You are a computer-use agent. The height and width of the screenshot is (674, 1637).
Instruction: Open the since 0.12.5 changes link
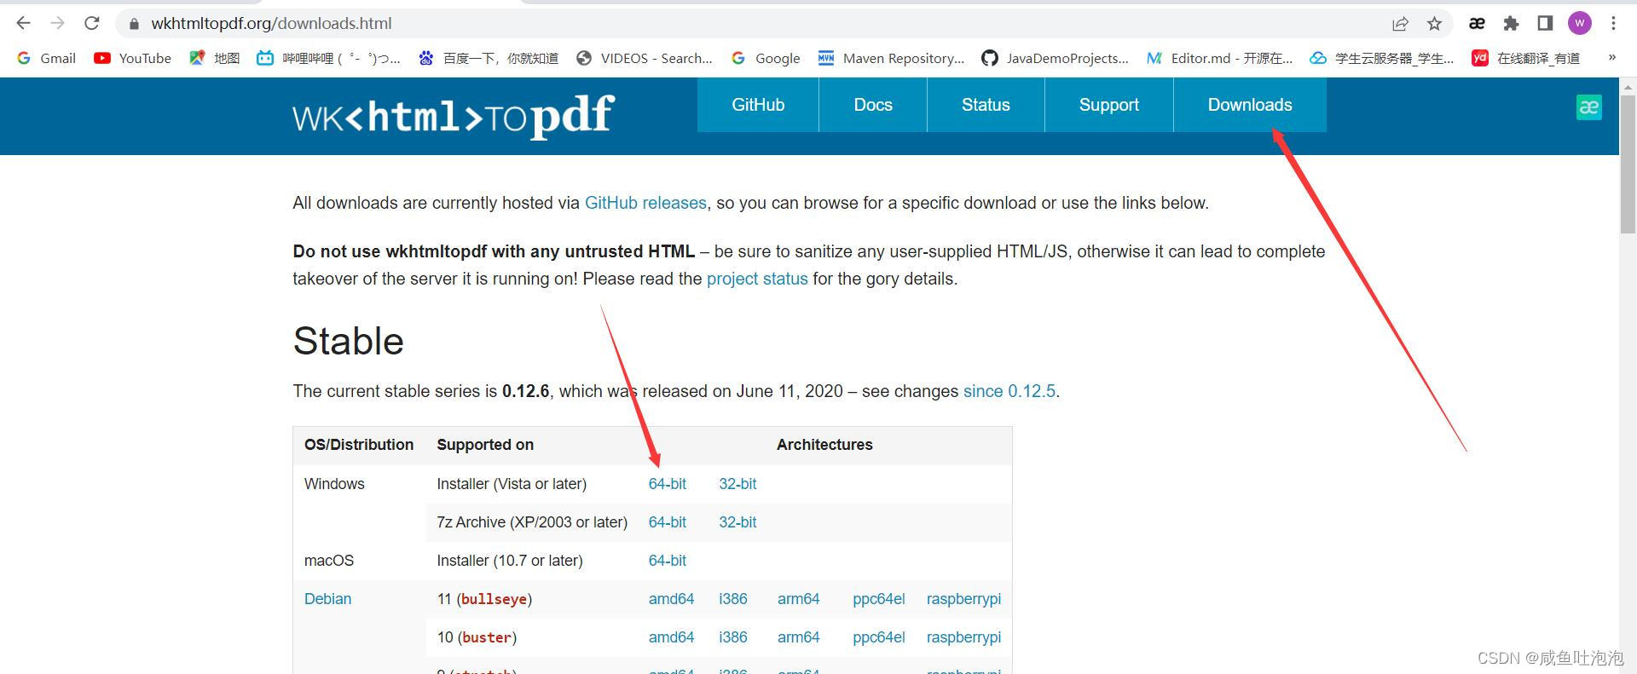(x=1009, y=391)
